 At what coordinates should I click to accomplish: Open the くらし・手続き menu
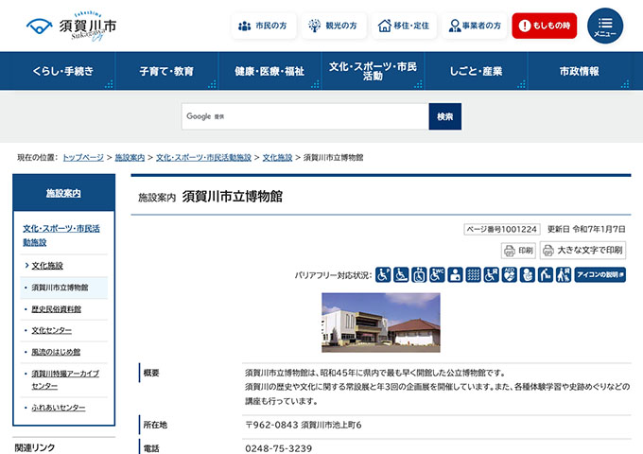tap(62, 71)
